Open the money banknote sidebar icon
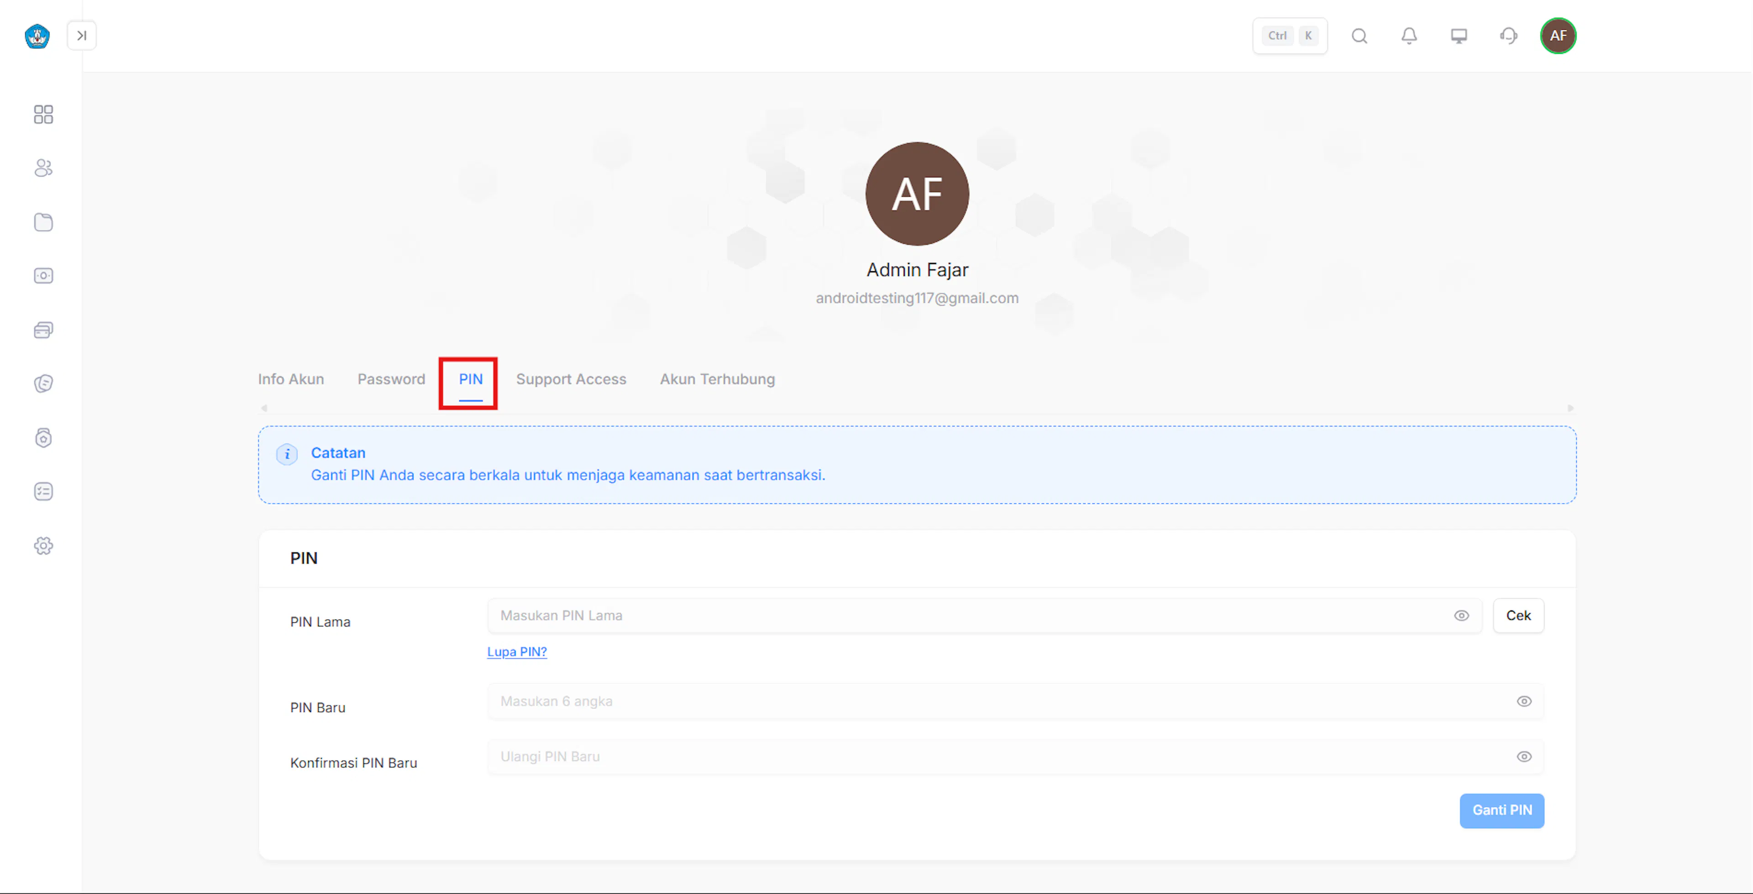Screen dimensions: 1753x894 coord(43,276)
